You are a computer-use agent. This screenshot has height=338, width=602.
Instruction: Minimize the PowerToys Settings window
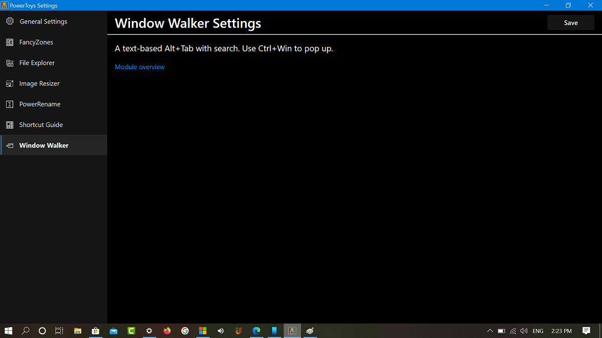click(547, 5)
